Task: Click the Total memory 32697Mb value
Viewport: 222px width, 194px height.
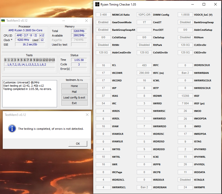Action: (x=79, y=31)
